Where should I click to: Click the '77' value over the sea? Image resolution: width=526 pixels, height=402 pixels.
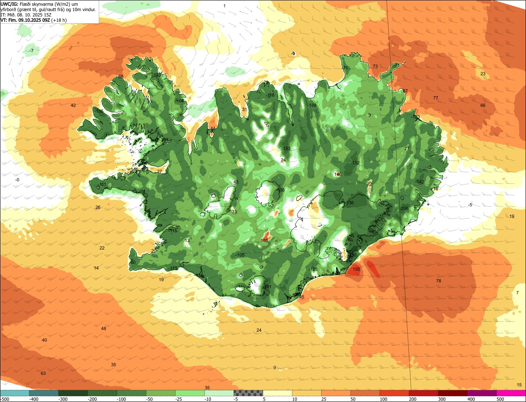click(436, 98)
